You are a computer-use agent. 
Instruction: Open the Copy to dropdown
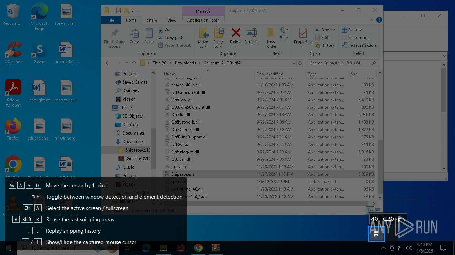pyautogui.click(x=218, y=46)
